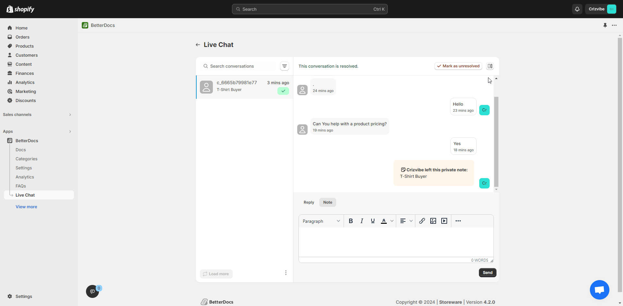Open the Paragraph style dropdown
The image size is (623, 306).
[321, 221]
